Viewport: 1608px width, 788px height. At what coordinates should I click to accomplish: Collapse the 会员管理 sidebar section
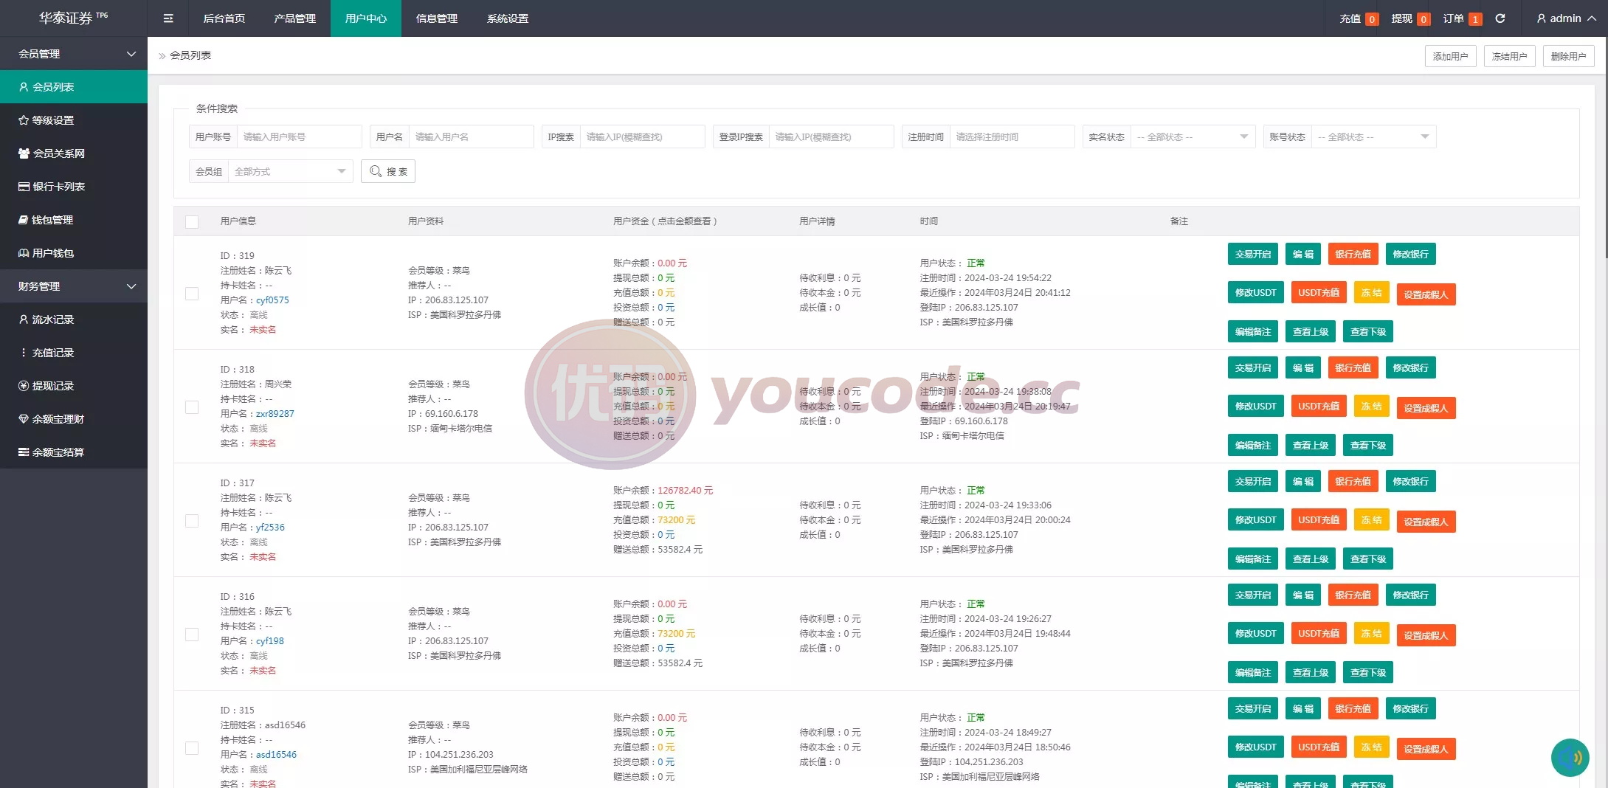(x=74, y=54)
